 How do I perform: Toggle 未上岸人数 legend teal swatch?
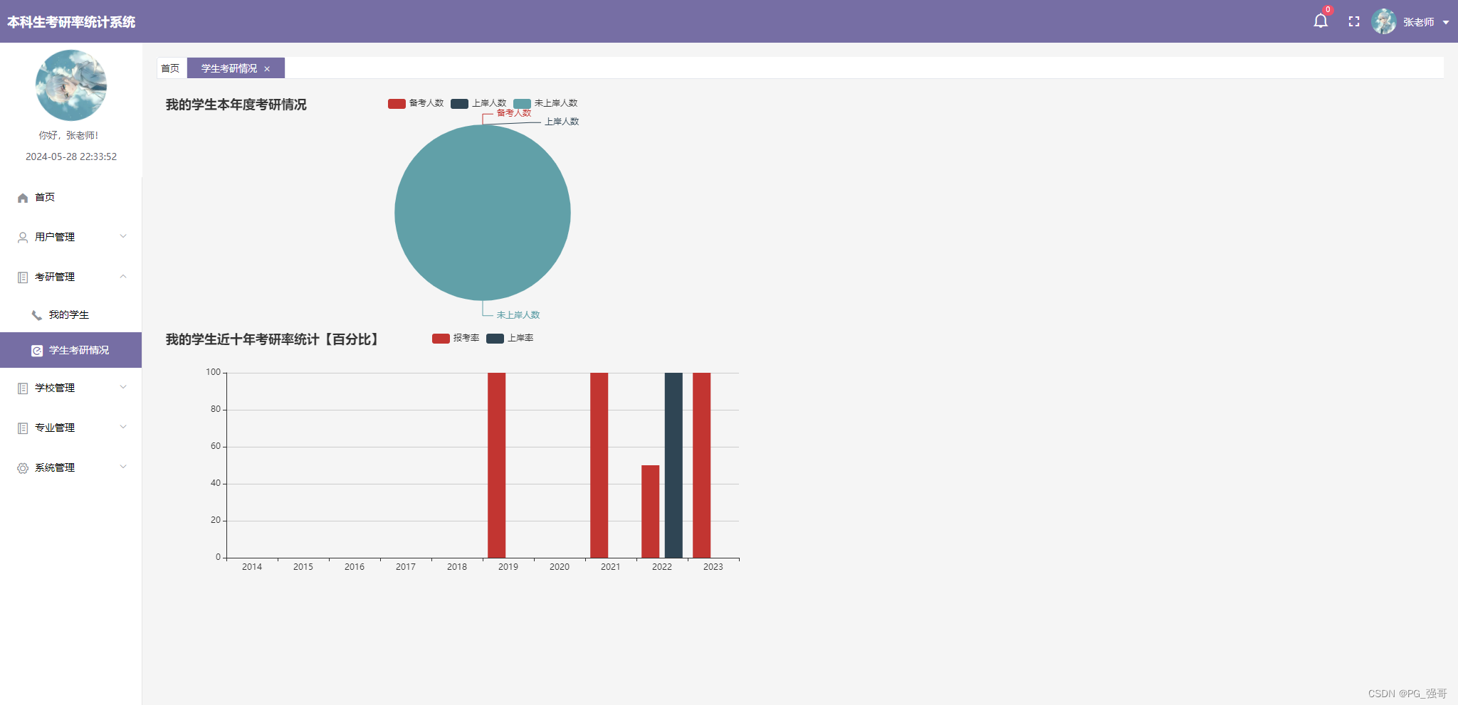click(x=522, y=103)
